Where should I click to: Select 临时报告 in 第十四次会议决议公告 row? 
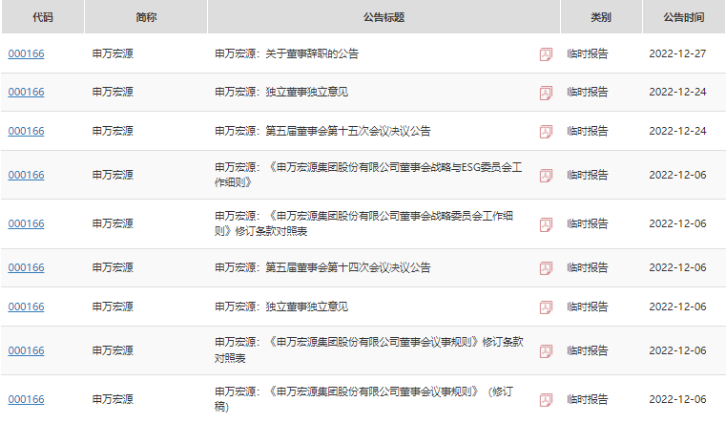click(x=587, y=267)
